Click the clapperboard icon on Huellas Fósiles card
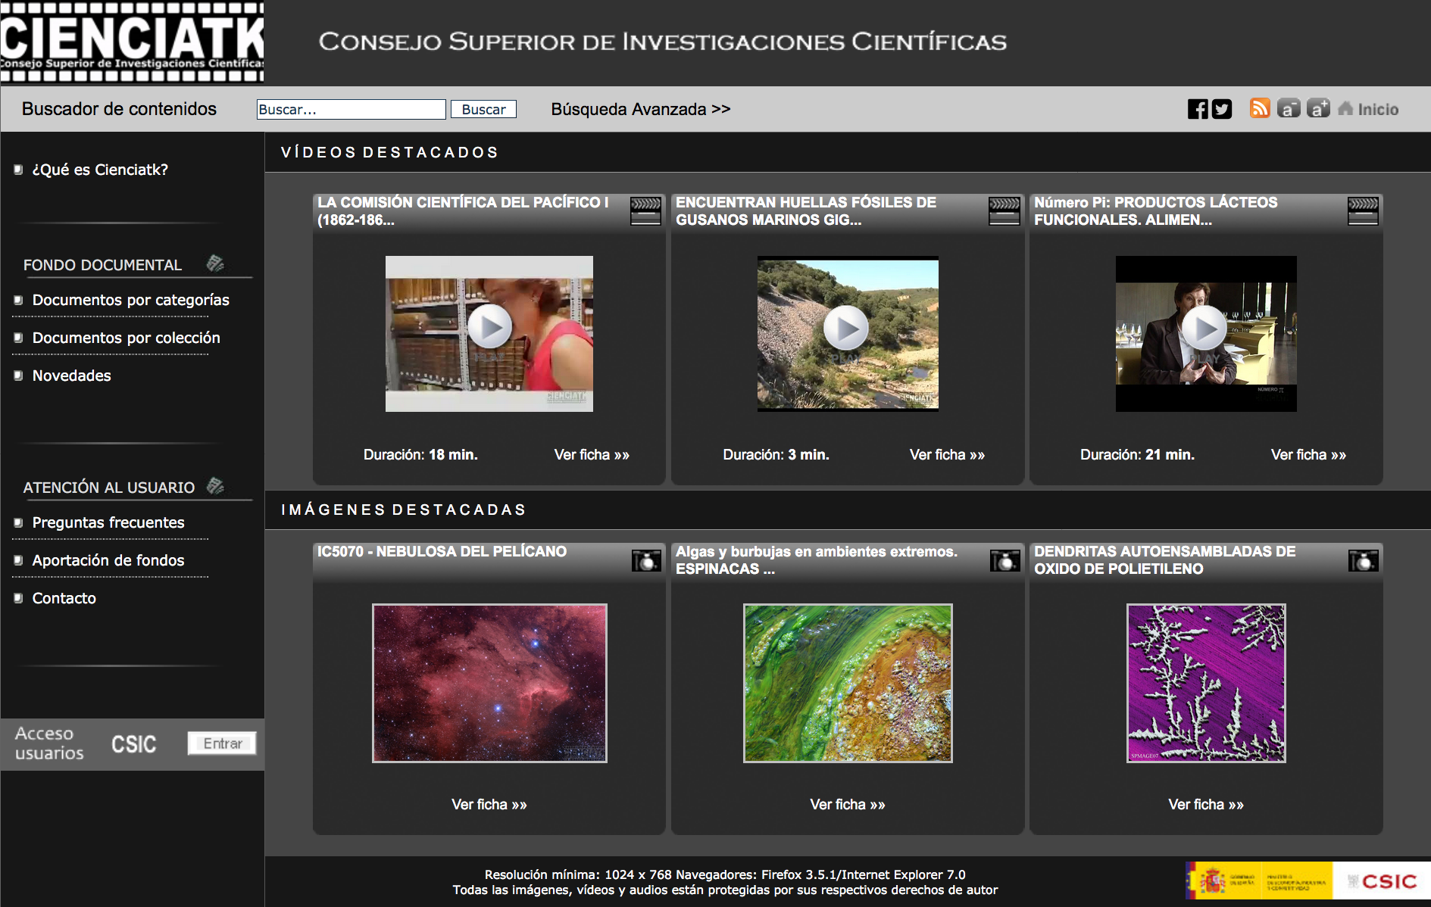Image resolution: width=1431 pixels, height=907 pixels. click(x=1004, y=210)
